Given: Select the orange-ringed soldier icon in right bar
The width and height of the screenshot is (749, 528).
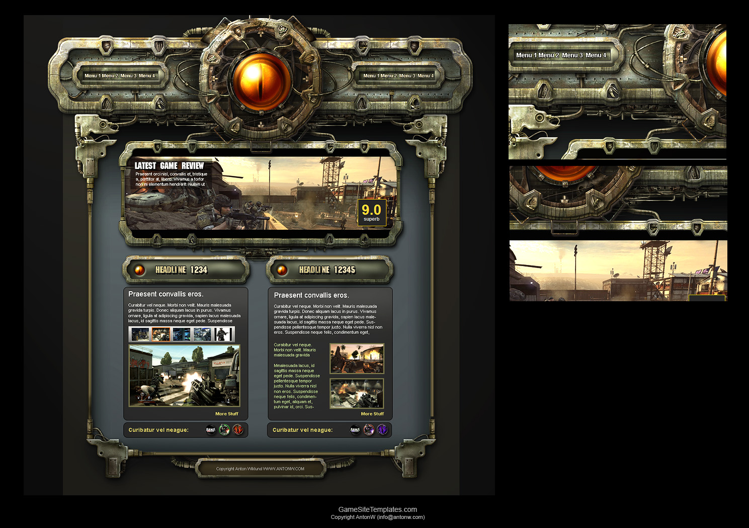Looking at the screenshot, I should coord(369,429).
